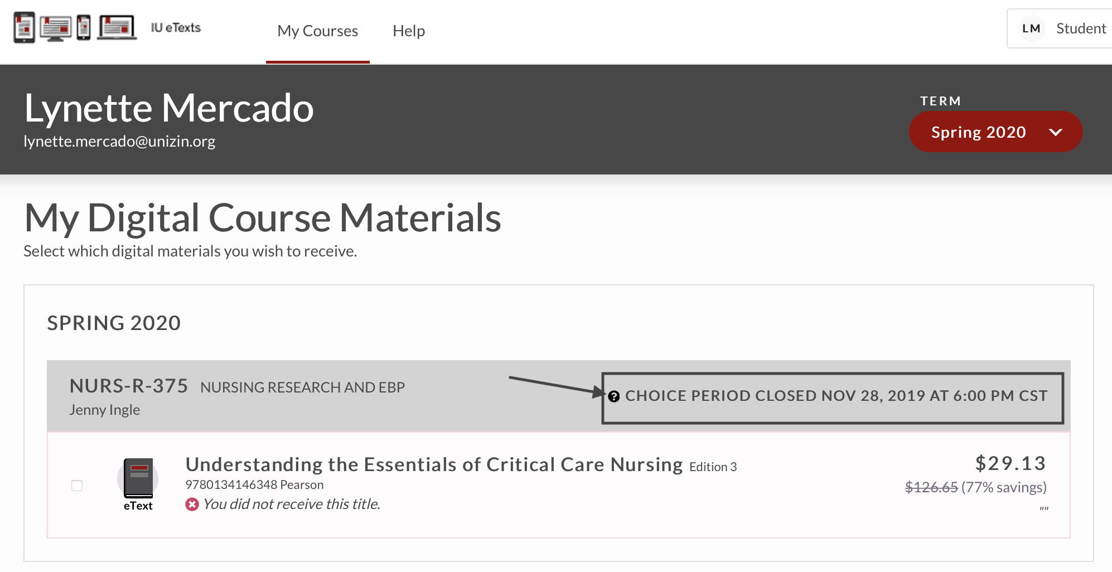
Task: Toggle the Critical Care Nursing eText checkbox
Action: (77, 486)
